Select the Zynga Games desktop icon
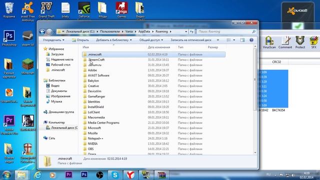 tap(121, 10)
